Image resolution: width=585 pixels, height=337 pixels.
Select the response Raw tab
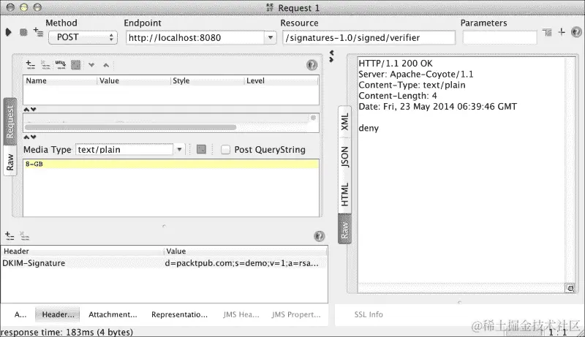(344, 230)
